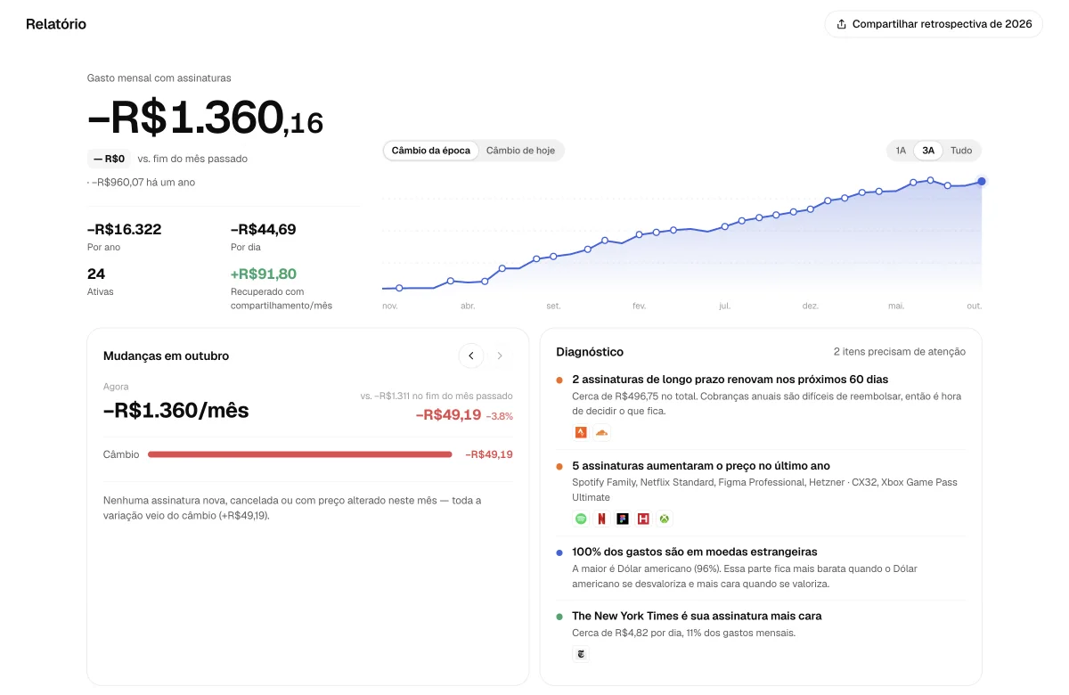1069x695 pixels.
Task: Click the 'Nenhuma assinatura nova' explanation text
Action: click(292, 508)
